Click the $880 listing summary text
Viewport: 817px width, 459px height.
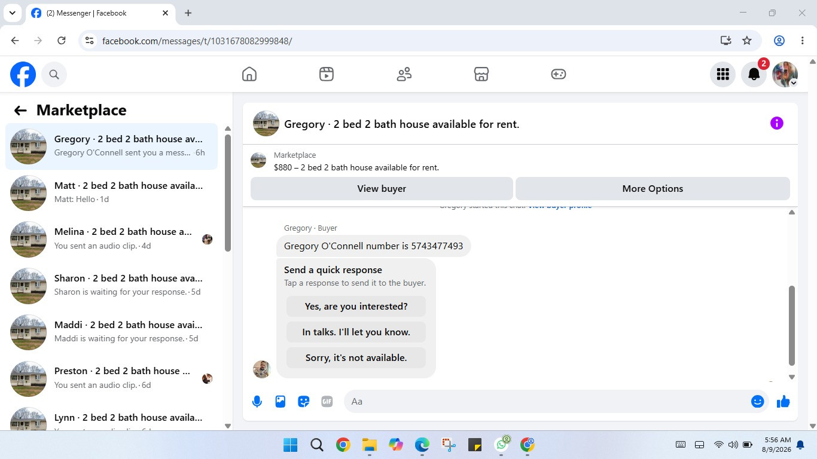[356, 168]
